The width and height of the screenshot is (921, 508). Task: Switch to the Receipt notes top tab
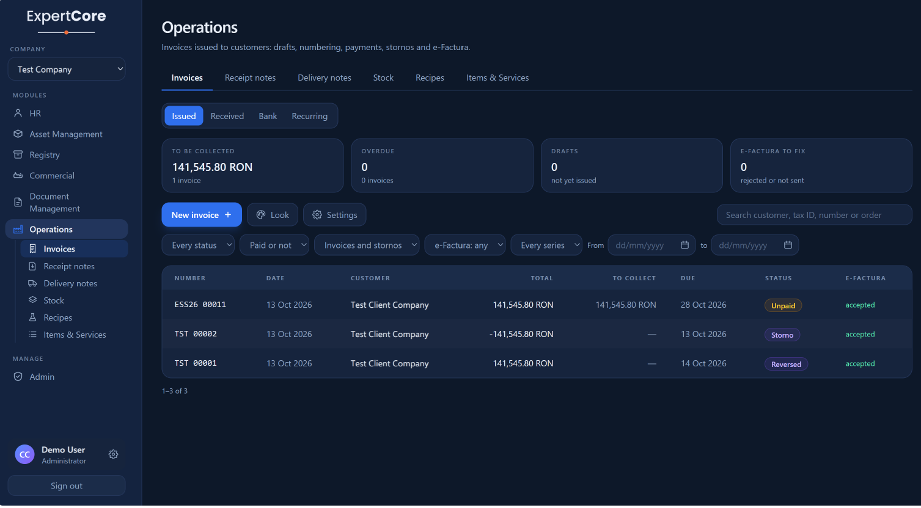(x=250, y=78)
